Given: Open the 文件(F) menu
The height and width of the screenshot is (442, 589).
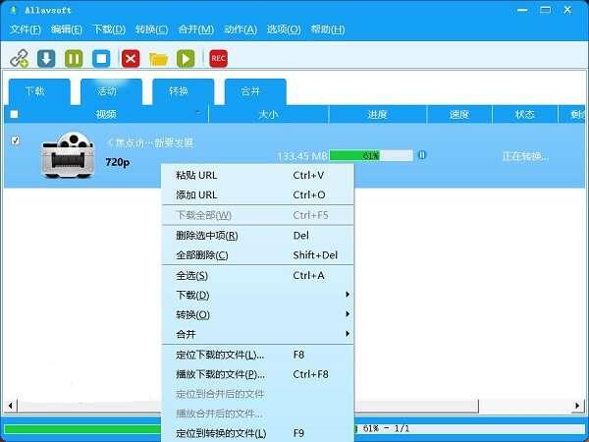Looking at the screenshot, I should pos(26,29).
